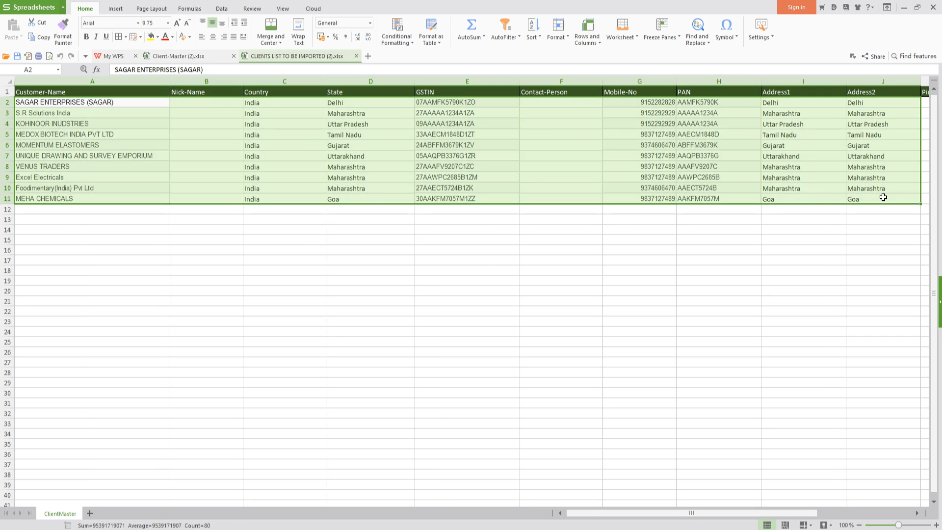Select the ClientMaster sheet tab
Image resolution: width=942 pixels, height=530 pixels.
pyautogui.click(x=60, y=514)
